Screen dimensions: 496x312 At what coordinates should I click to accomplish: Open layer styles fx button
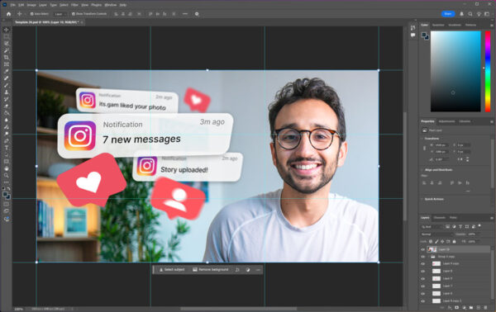(x=450, y=307)
